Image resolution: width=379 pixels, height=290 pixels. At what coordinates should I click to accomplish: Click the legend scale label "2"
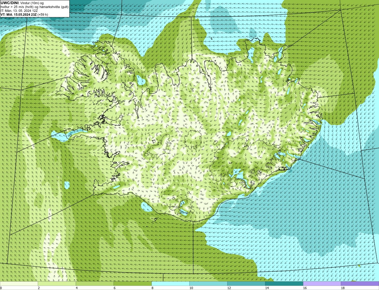coord(39,288)
